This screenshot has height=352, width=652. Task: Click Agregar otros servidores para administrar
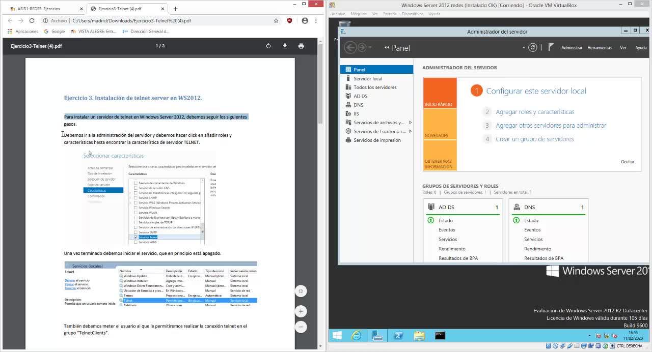tap(551, 125)
